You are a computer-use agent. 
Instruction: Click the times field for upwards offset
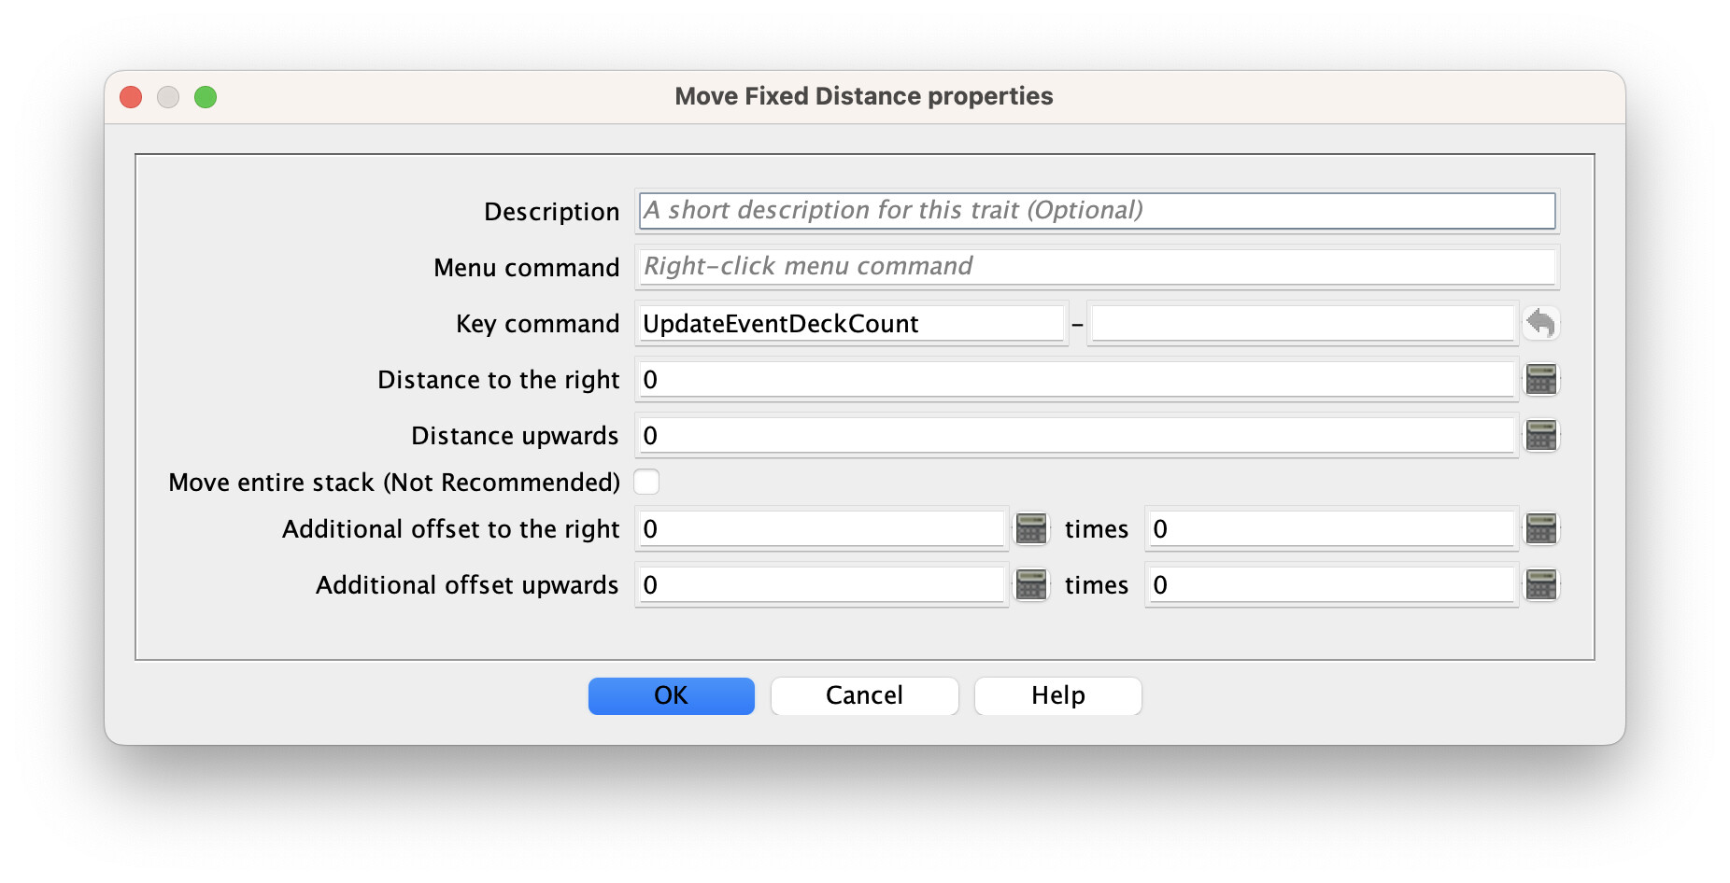pos(1331,585)
